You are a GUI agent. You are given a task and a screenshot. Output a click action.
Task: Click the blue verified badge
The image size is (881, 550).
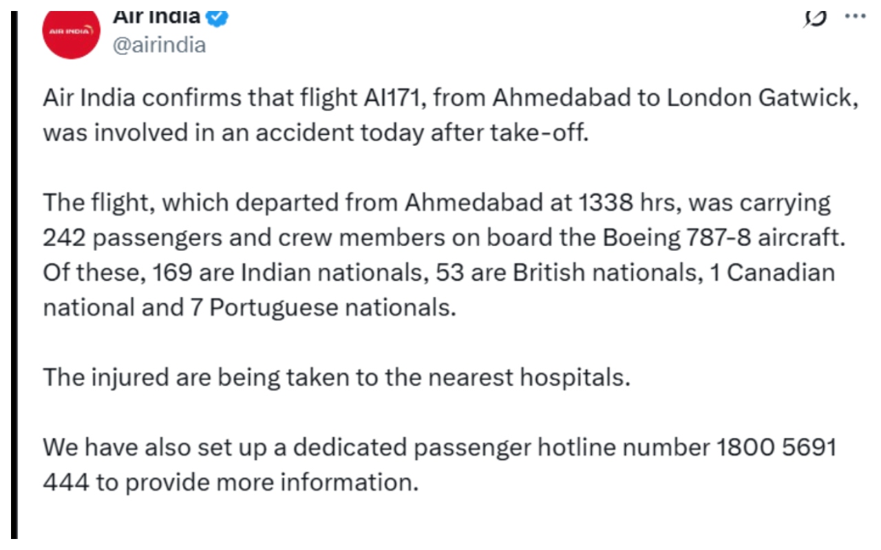[x=218, y=16]
